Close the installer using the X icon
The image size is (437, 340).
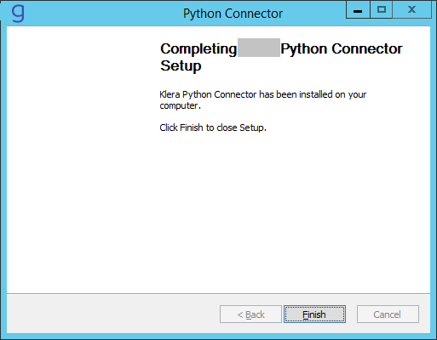[x=411, y=10]
